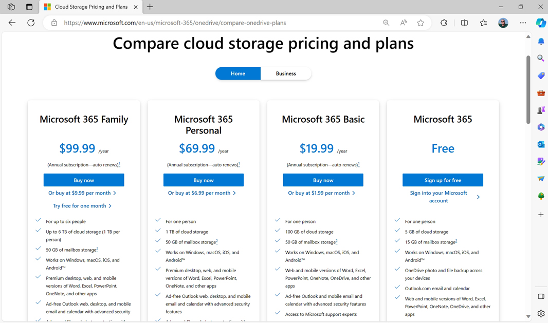Toggle the Split screen icon
This screenshot has height=323, width=548.
coord(464,23)
